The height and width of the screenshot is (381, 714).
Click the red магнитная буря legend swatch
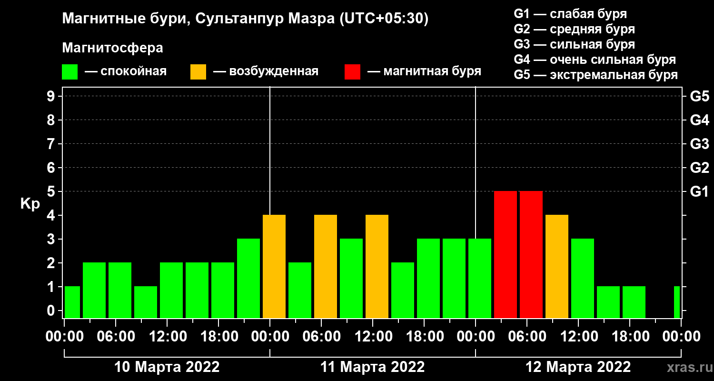pos(352,72)
